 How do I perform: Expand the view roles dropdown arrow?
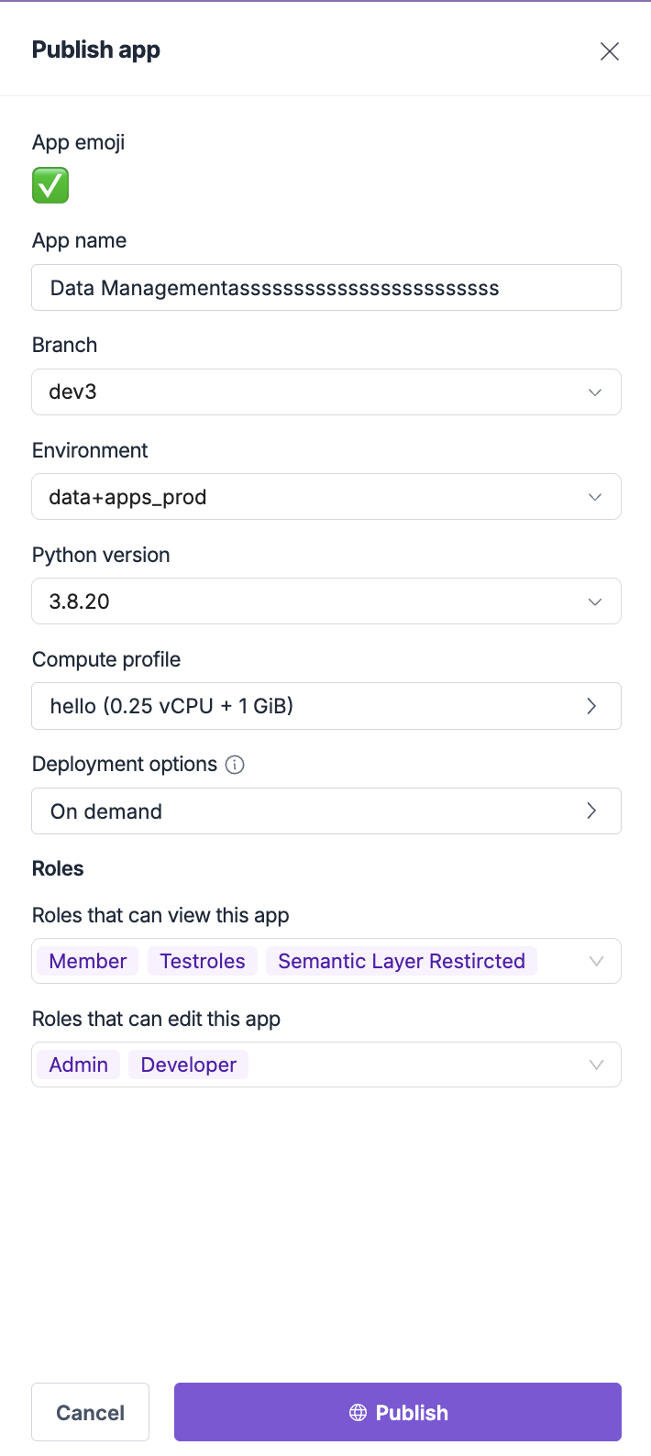tap(596, 961)
